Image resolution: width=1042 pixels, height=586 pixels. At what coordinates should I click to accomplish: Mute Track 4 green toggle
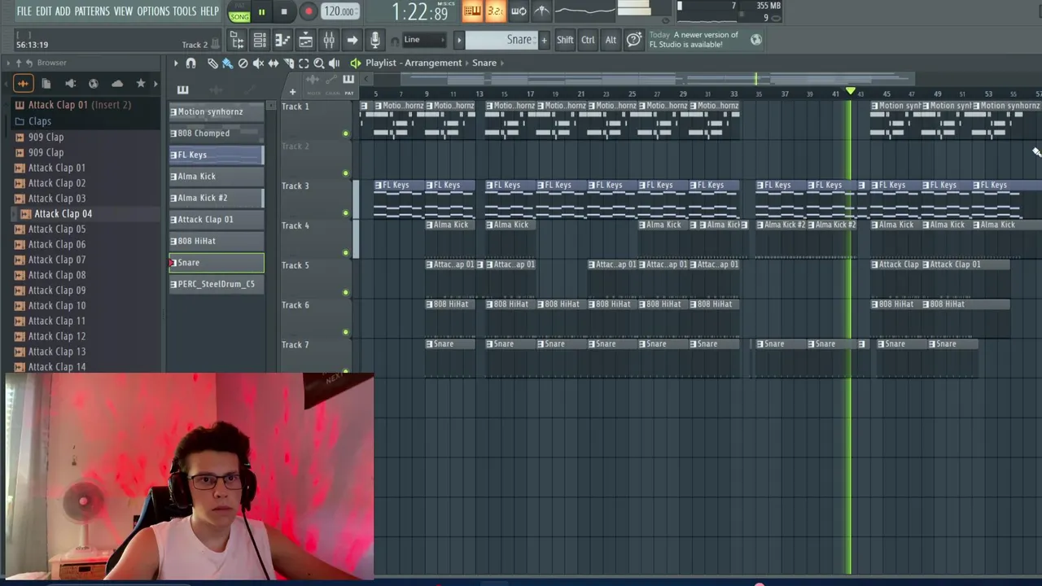click(345, 253)
